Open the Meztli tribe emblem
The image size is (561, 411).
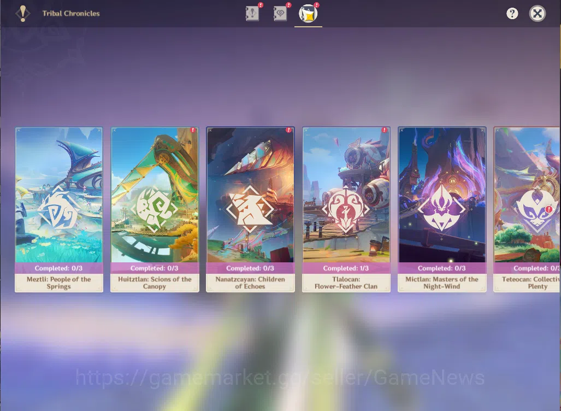point(59,209)
